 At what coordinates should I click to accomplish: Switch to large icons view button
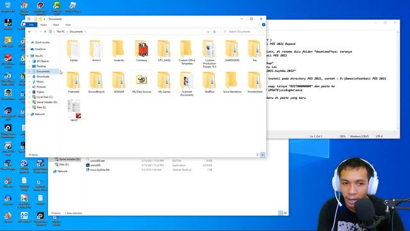263,155
